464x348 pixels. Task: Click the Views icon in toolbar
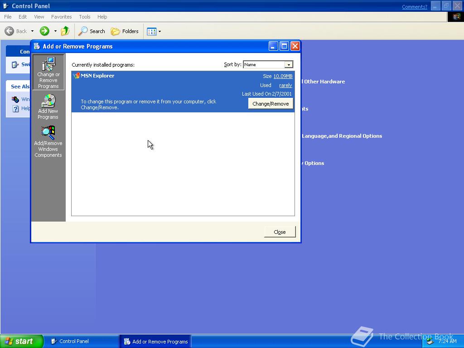tap(151, 31)
